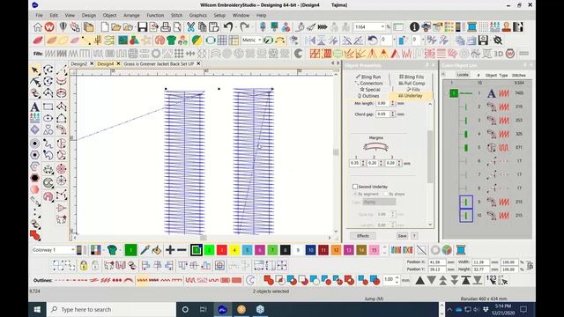Open the Pull Comp properties tab
The width and height of the screenshot is (564, 317).
click(x=412, y=83)
